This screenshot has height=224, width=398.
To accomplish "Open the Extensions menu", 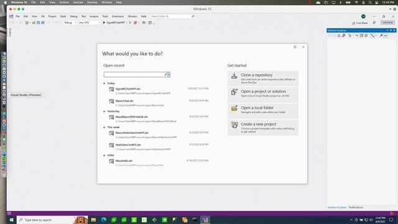I will (118, 16).
